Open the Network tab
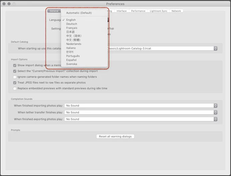The image size is (231, 176). point(176,11)
